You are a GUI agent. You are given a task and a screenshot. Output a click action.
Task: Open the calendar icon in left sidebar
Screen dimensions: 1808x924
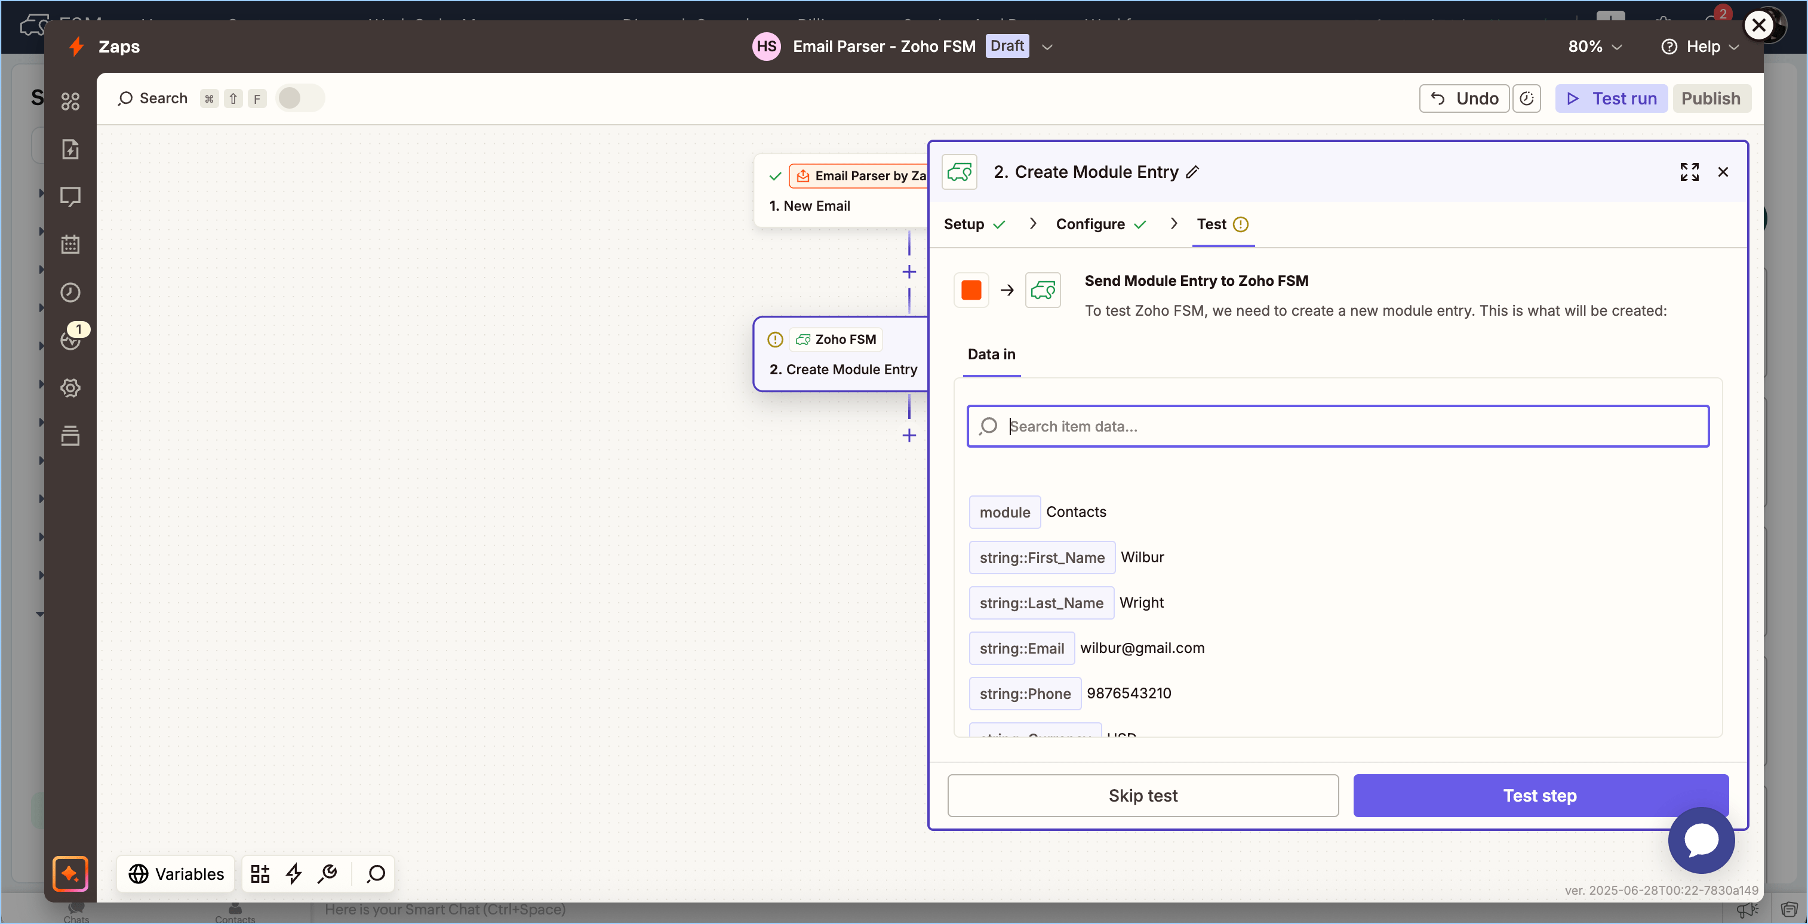[70, 244]
